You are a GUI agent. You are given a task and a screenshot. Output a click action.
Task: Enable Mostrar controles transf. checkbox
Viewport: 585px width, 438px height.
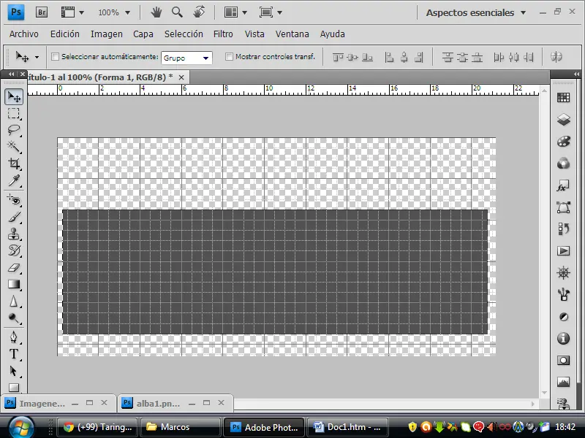(229, 57)
